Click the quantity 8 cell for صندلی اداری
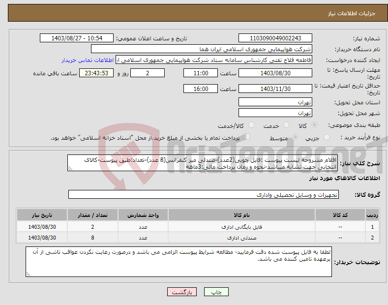The image size is (388, 305). [92, 238]
